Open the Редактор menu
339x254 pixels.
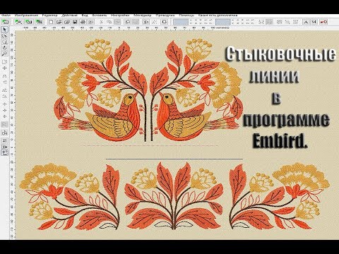point(50,16)
